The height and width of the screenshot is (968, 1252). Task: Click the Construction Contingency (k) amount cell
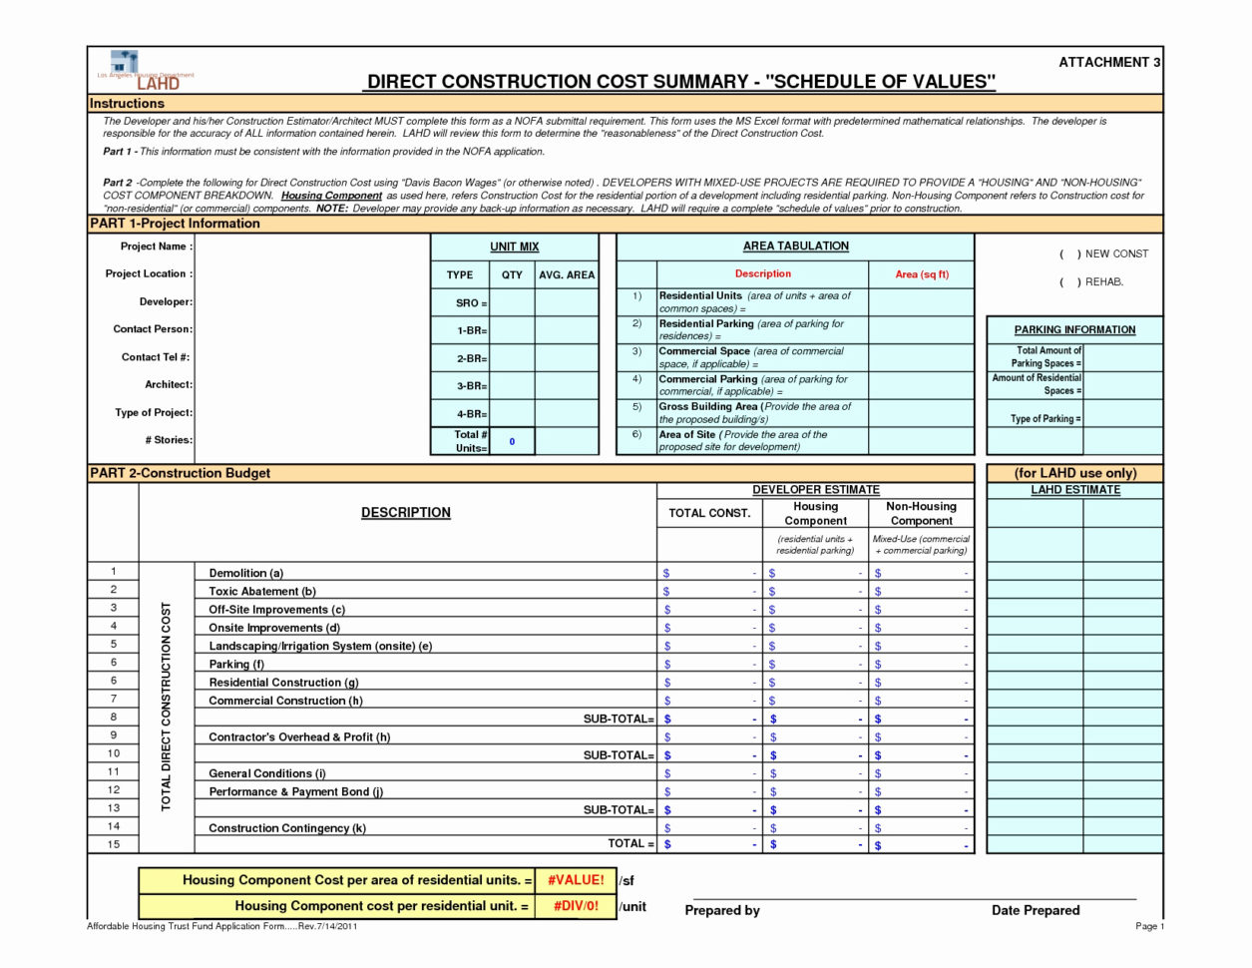(708, 827)
